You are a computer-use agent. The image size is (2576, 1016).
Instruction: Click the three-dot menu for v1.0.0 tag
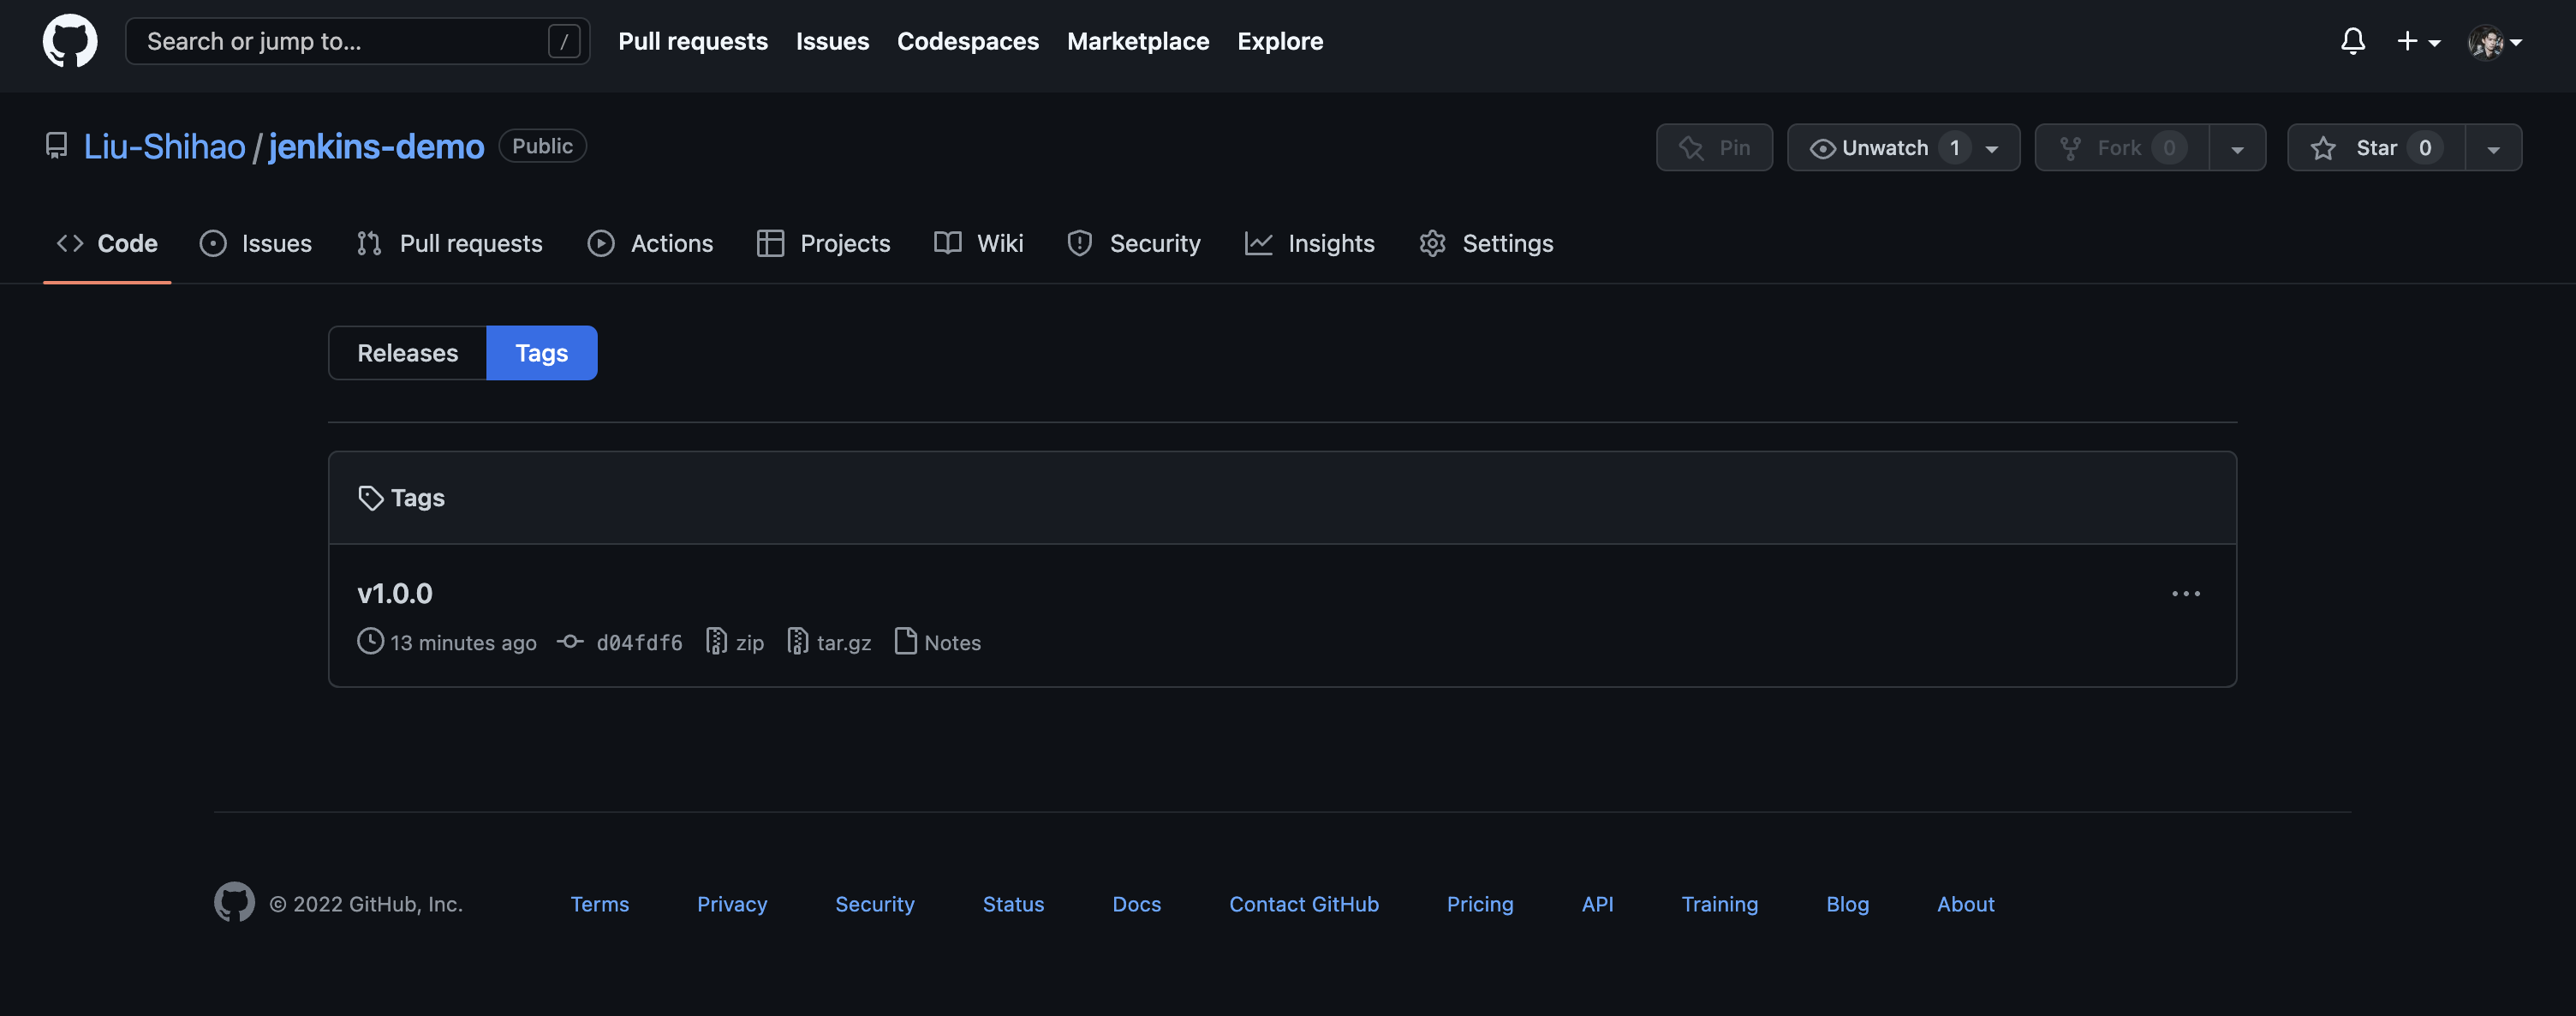click(2185, 594)
